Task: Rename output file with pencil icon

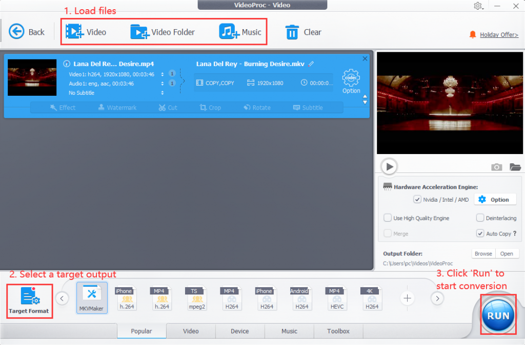Action: 311,64
